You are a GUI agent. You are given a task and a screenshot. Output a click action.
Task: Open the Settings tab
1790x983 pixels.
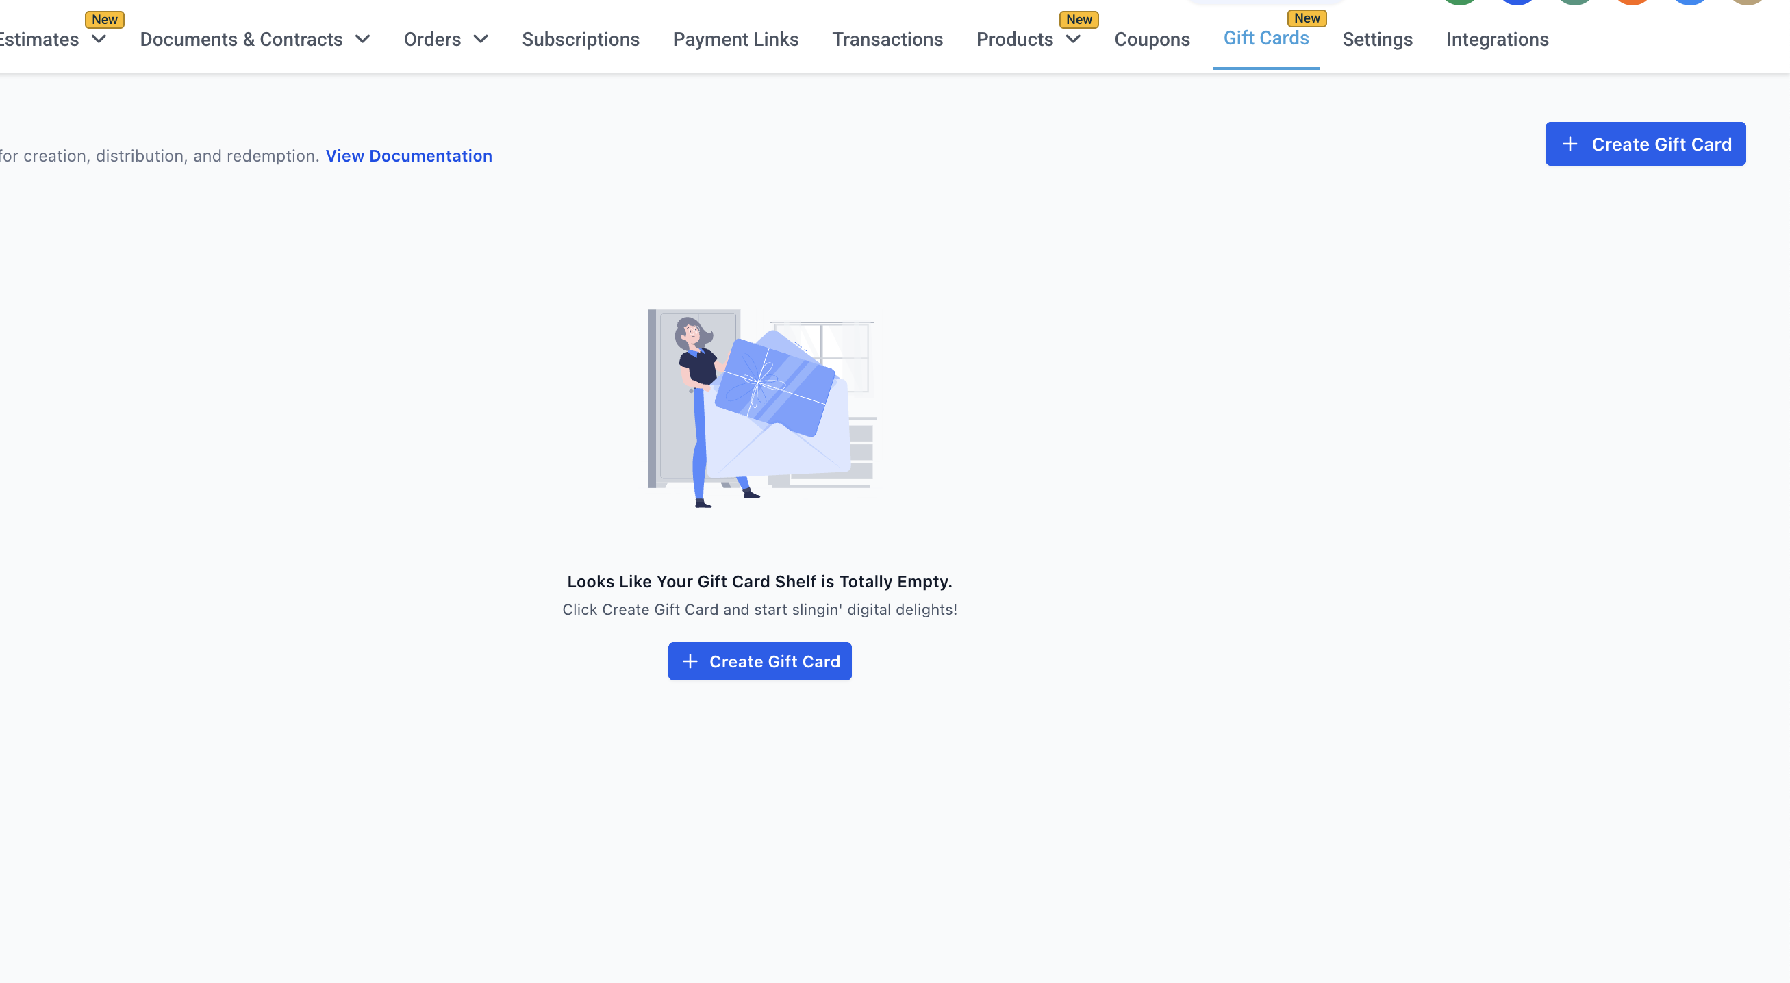coord(1377,40)
